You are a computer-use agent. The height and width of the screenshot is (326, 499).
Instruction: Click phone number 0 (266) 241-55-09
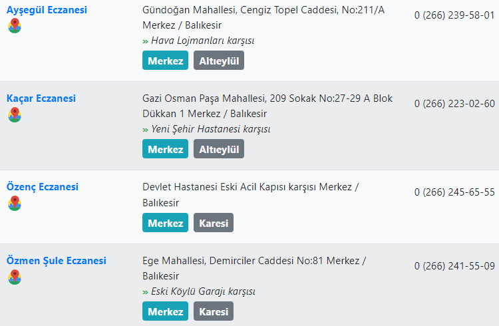454,266
